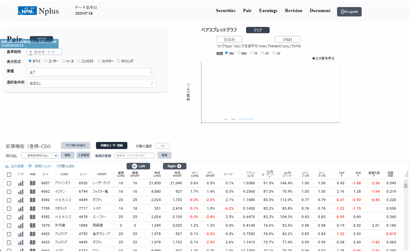Click graph icon for 矢作建 row
409x251 pixels.
pos(21,226)
